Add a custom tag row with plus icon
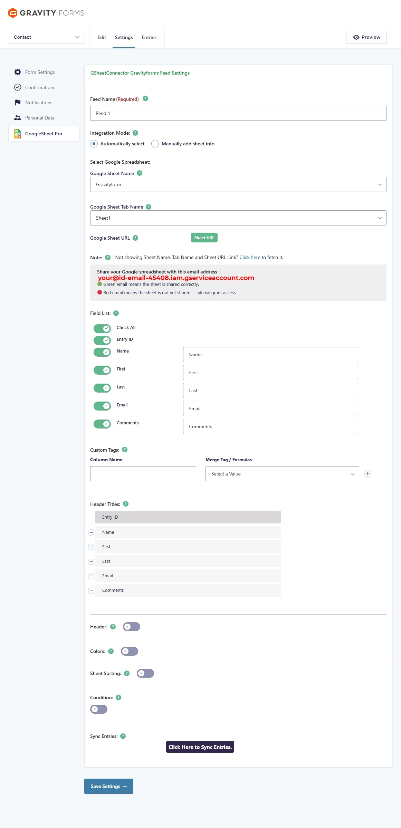Image resolution: width=401 pixels, height=828 pixels. point(367,474)
